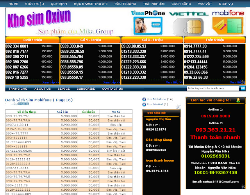Screen dimensions: 250x195
Task: Click the number 0914.7777.33
Action: coord(195,46)
